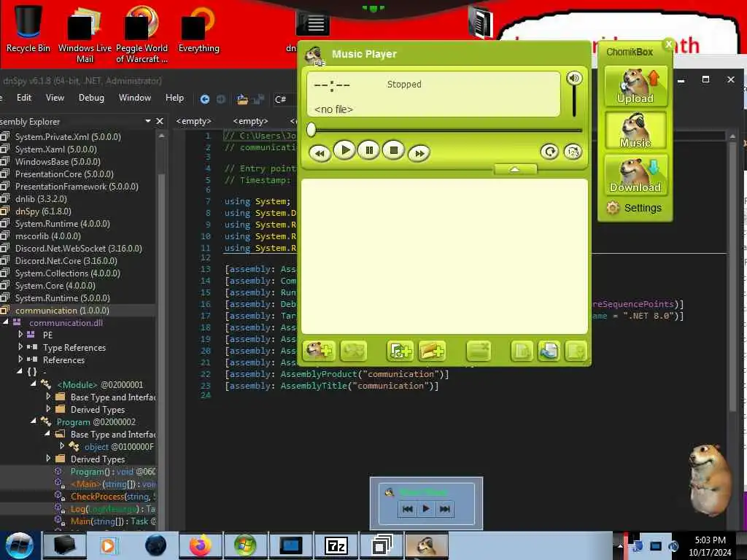Open the Everything desktop shortcut
Image resolution: width=747 pixels, height=560 pixels.
(198, 28)
